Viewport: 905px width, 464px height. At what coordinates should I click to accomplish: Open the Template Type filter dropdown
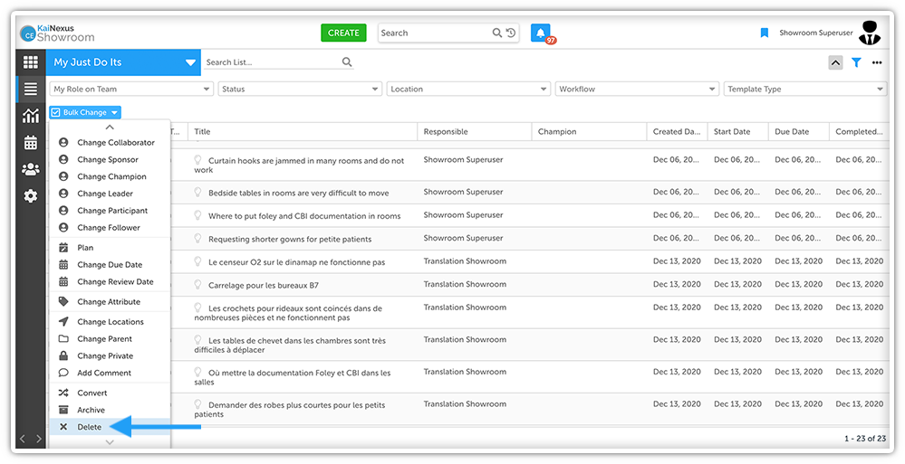[805, 89]
